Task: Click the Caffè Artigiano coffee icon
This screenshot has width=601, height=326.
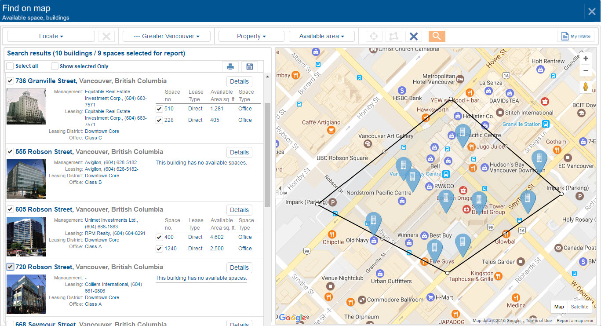Action: 331,130
